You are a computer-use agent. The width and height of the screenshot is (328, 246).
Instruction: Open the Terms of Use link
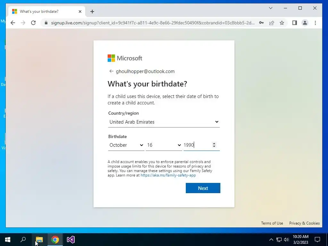pos(272,223)
